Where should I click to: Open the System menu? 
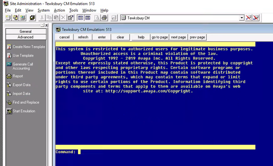[x=44, y=10]
